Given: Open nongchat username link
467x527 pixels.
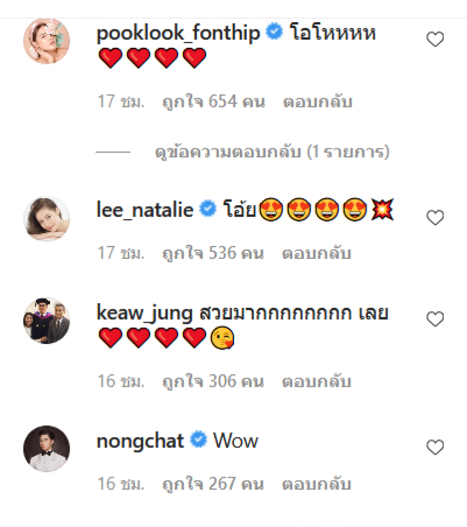Looking at the screenshot, I should (x=140, y=441).
